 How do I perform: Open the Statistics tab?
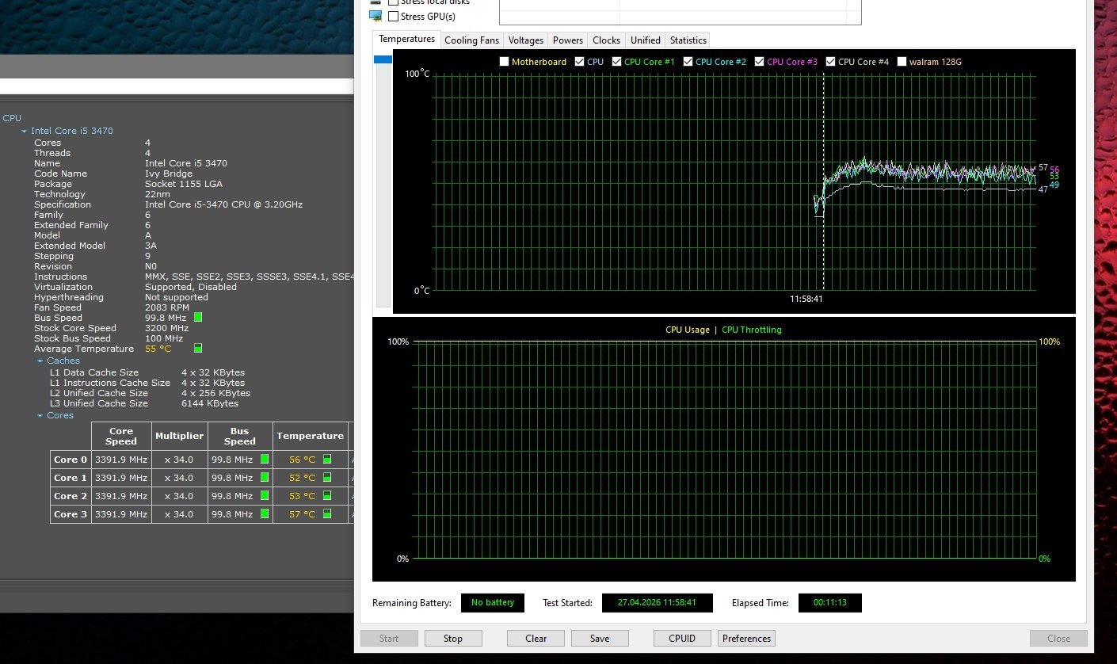tap(688, 40)
